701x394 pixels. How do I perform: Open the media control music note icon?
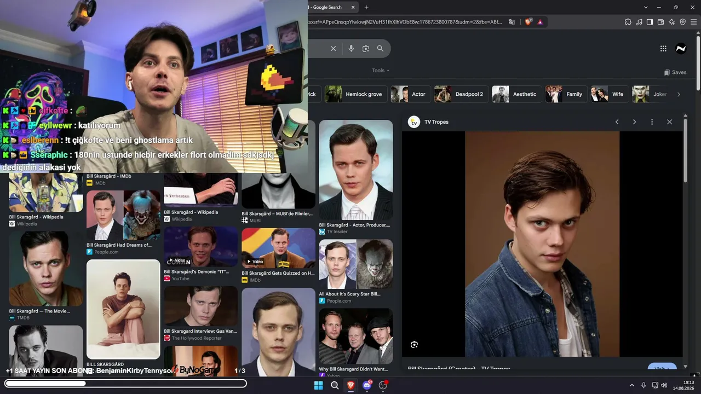click(x=639, y=22)
